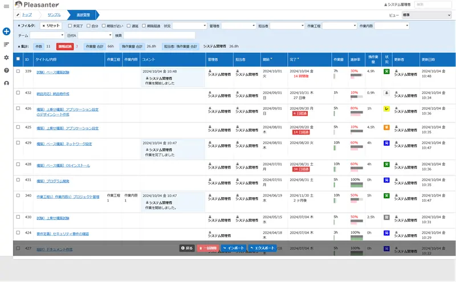
Task: Click the blue plus create-new icon
Action: [x=6, y=31]
